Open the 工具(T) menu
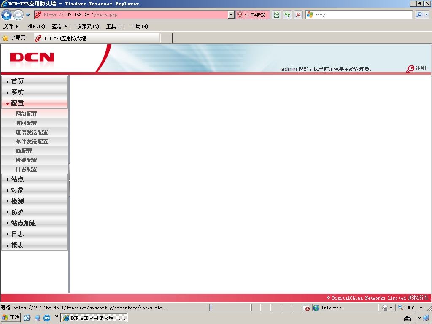 115,27
